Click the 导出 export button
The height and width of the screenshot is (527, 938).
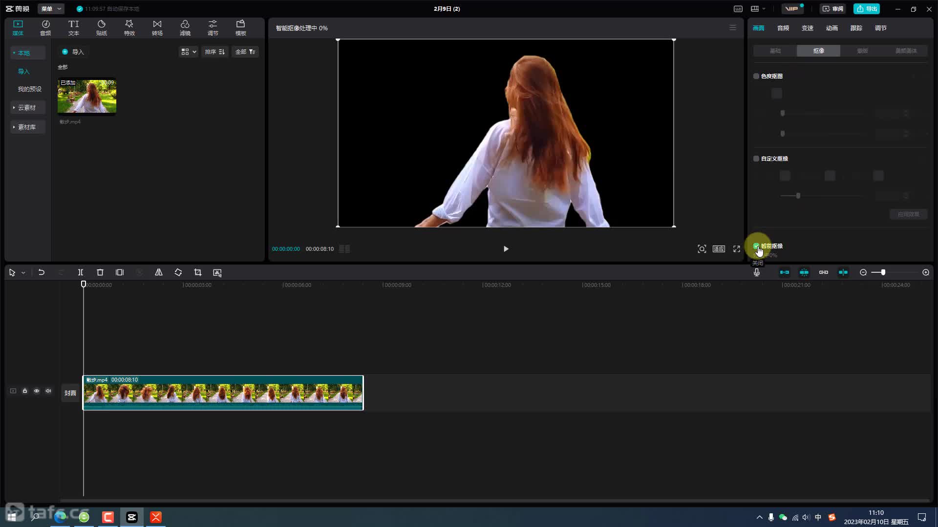tap(867, 9)
